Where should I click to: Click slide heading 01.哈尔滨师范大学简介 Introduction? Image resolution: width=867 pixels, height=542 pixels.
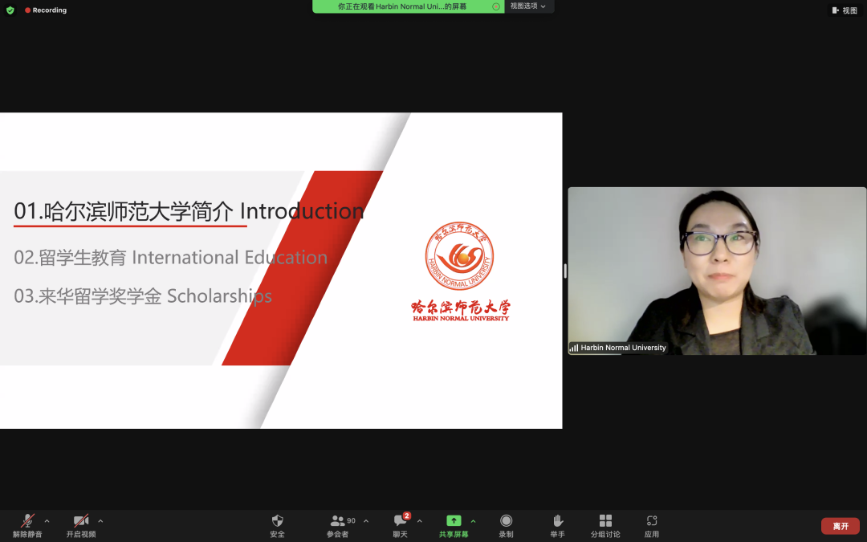(189, 211)
